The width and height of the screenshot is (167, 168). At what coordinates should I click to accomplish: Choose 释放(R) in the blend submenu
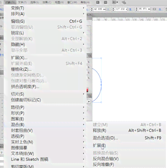(x=126, y=131)
